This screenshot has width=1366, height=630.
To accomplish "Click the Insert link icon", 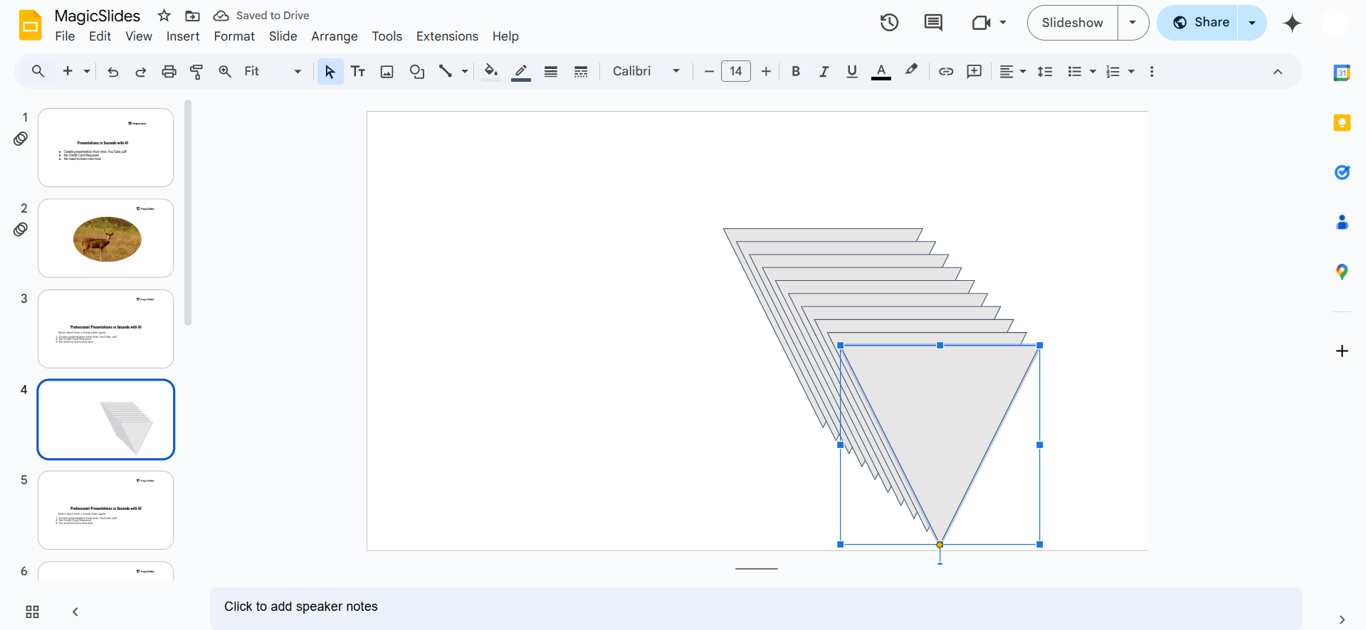I will tap(945, 71).
